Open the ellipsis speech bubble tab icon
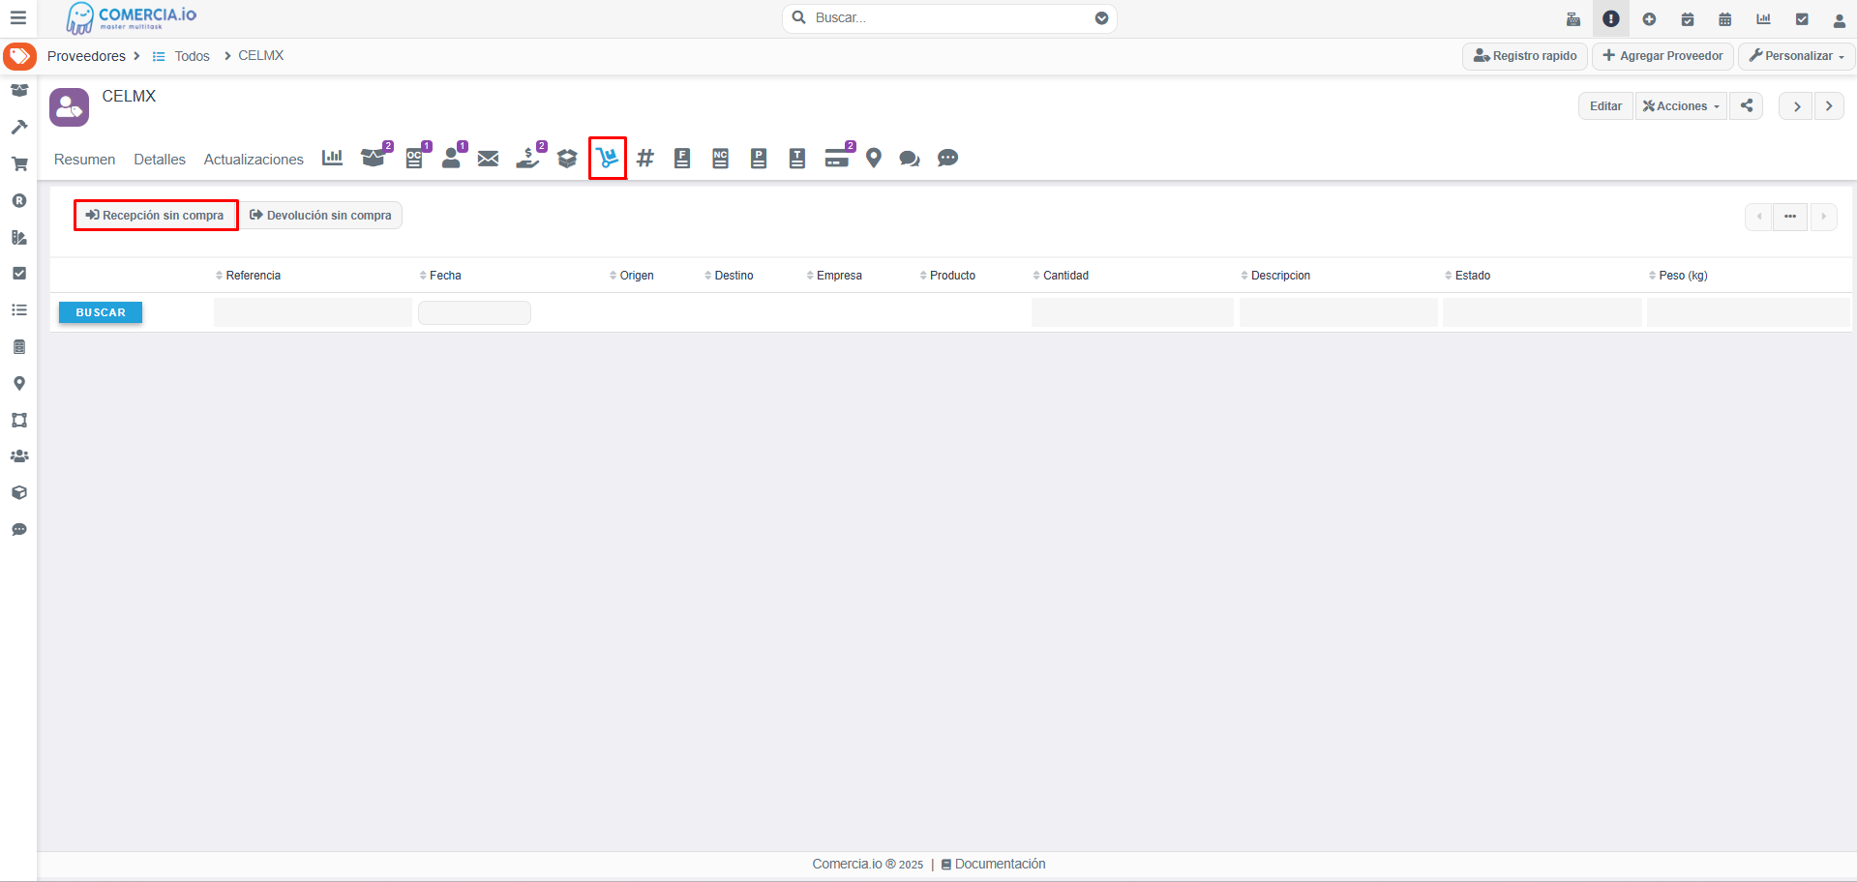The height and width of the screenshot is (882, 1857). (948, 158)
